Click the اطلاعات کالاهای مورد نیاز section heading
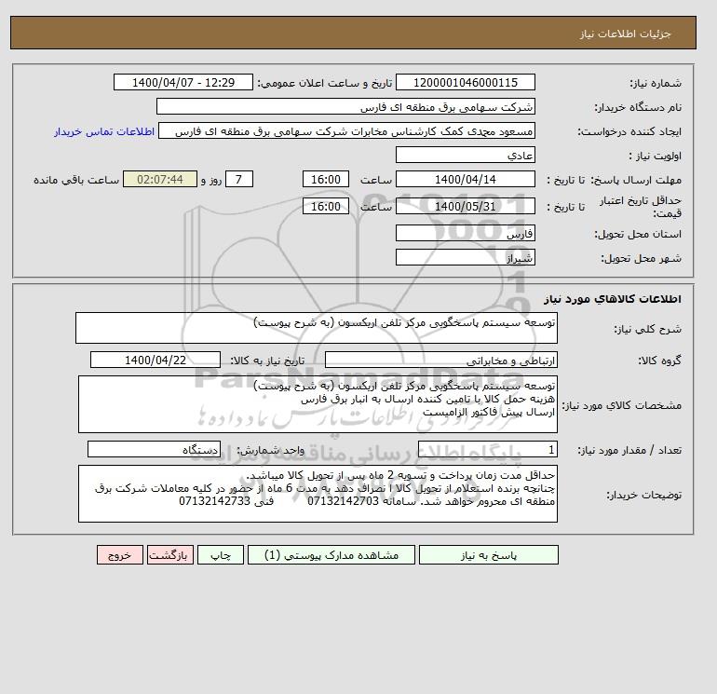This screenshot has height=694, width=717. point(613,299)
